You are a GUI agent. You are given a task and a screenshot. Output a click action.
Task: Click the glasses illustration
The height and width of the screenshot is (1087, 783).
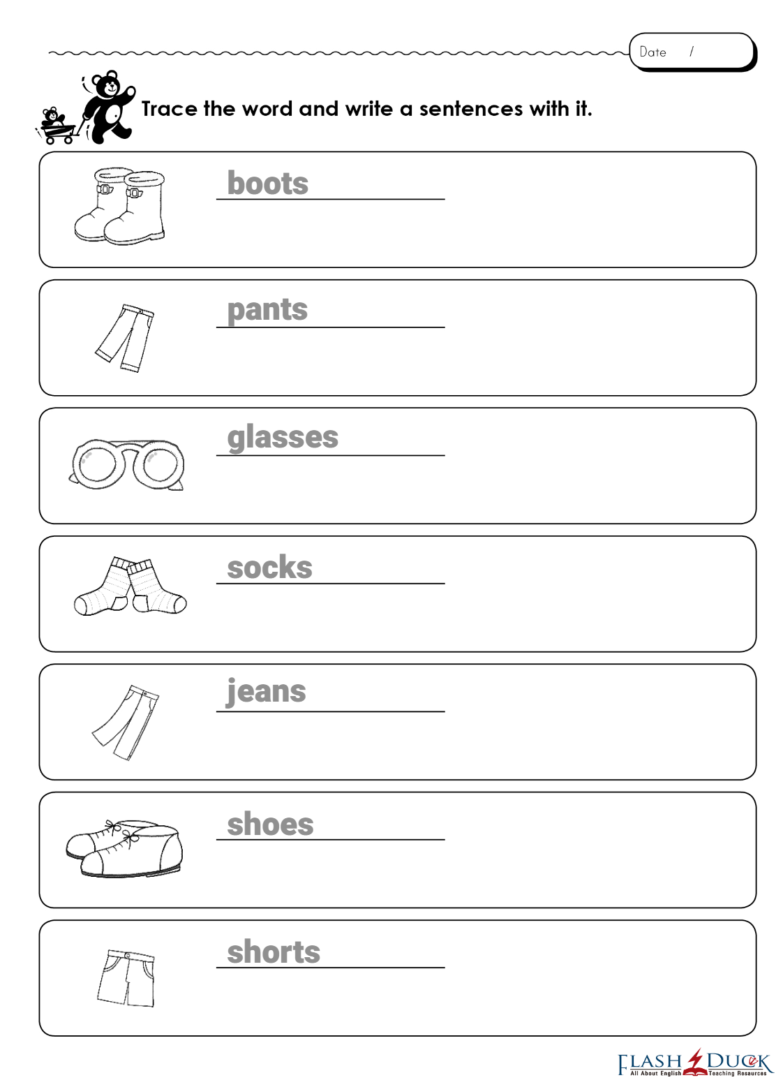(x=127, y=464)
